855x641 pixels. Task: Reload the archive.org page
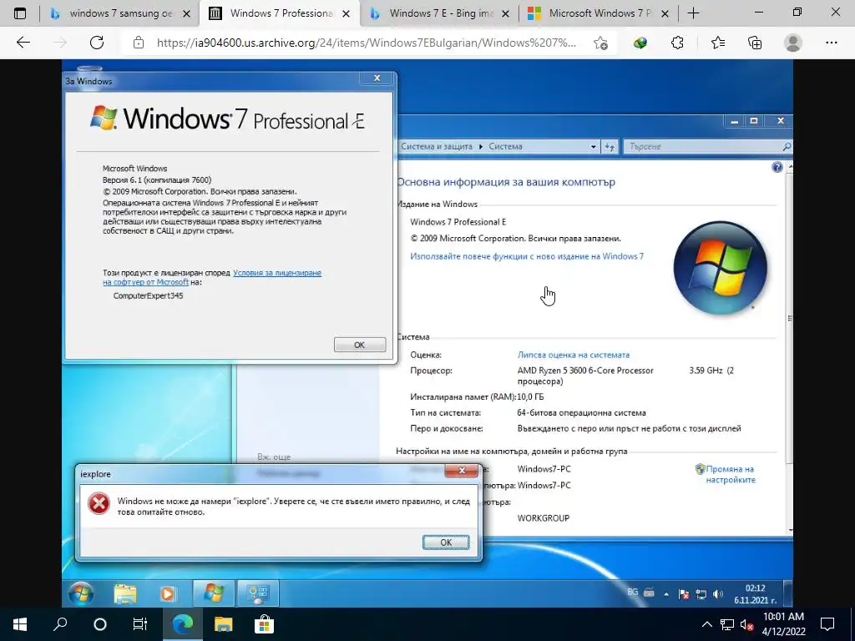point(97,43)
